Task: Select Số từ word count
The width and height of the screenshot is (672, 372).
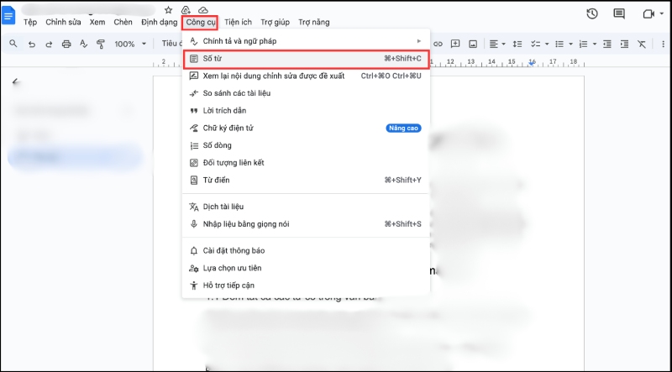Action: coord(306,59)
